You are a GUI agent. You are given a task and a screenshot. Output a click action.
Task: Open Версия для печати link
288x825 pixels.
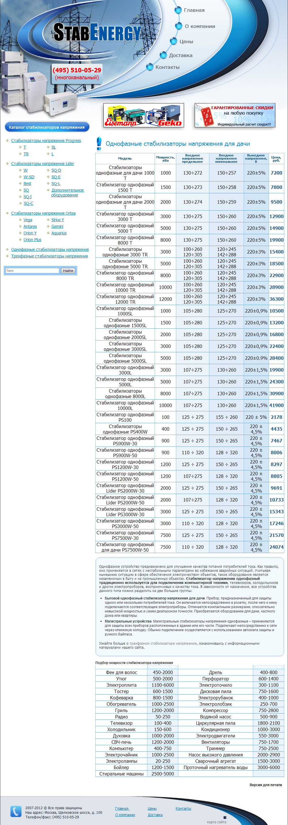[x=266, y=785]
